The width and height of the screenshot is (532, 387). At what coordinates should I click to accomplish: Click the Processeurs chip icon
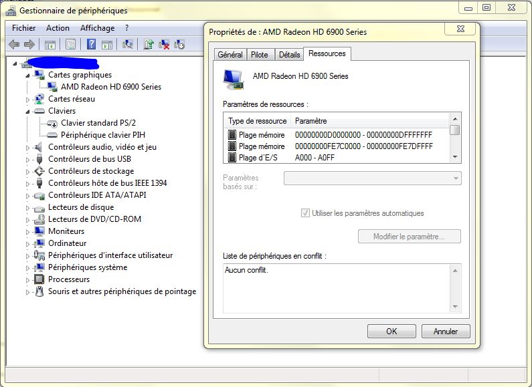39,279
